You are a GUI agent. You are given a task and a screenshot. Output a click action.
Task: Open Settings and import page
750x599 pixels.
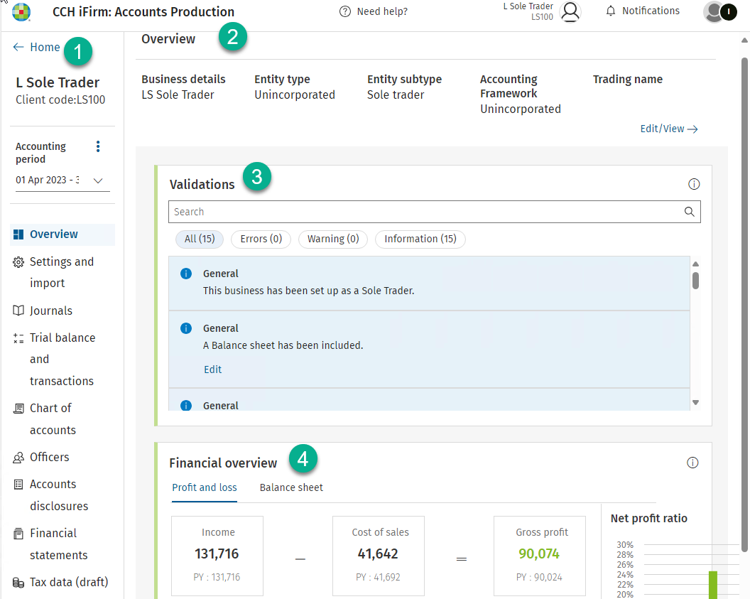(62, 272)
